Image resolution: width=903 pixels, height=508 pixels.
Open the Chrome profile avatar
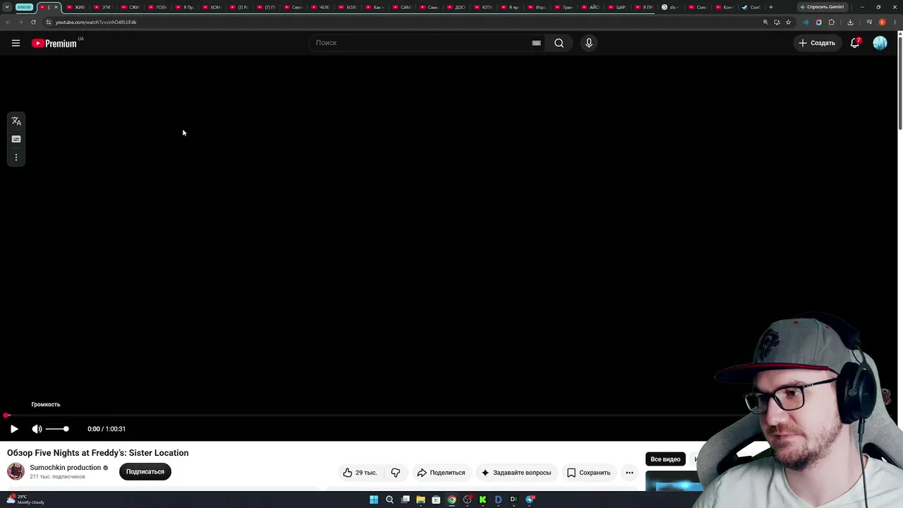(882, 22)
